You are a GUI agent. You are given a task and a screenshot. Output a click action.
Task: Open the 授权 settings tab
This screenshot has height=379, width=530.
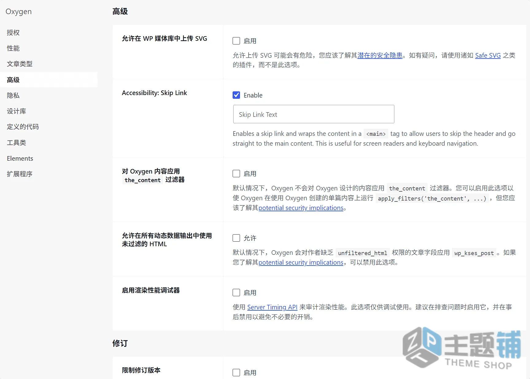[13, 33]
